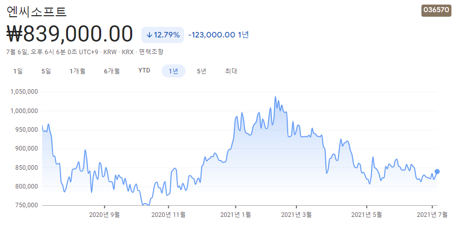Click the 엔씨소프트 stock name
This screenshot has height=225, width=456.
(37, 11)
